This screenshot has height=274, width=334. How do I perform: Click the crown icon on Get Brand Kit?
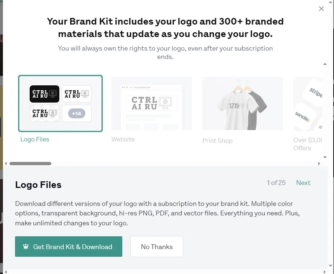[26, 247]
